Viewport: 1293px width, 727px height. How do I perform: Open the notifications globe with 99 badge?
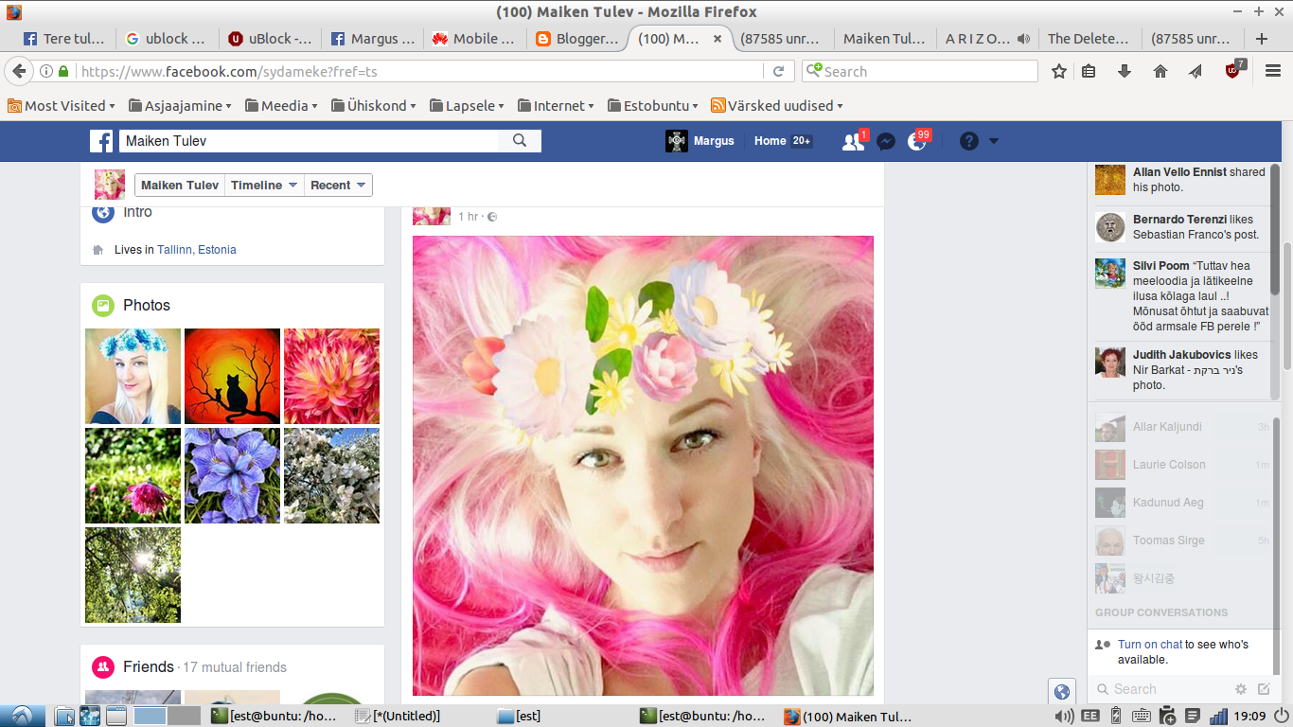tap(917, 141)
